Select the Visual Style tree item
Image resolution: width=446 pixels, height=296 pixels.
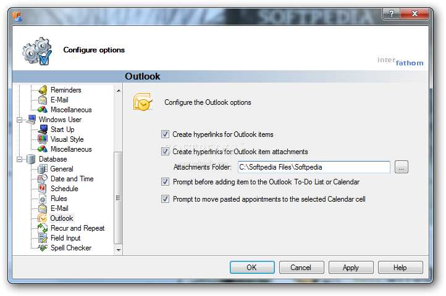click(x=67, y=139)
